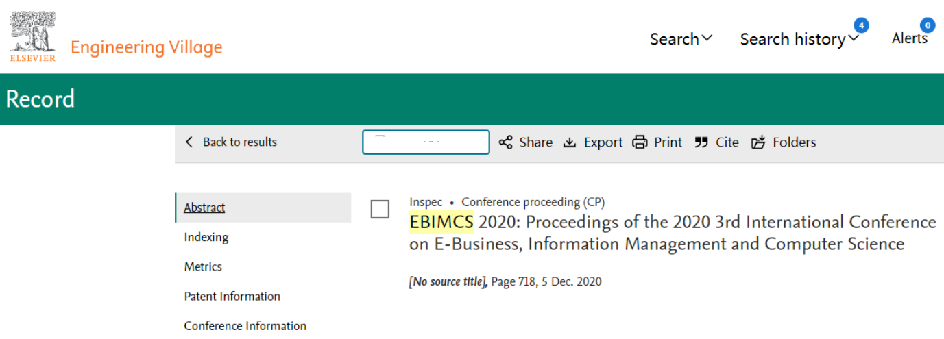
Task: Open the Search history badge showing 4
Action: tap(861, 26)
